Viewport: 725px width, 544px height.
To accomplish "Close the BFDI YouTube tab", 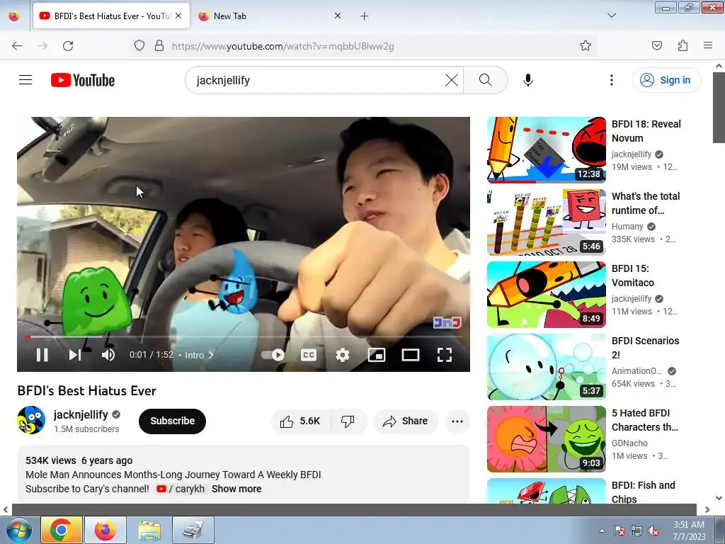I will 178,16.
